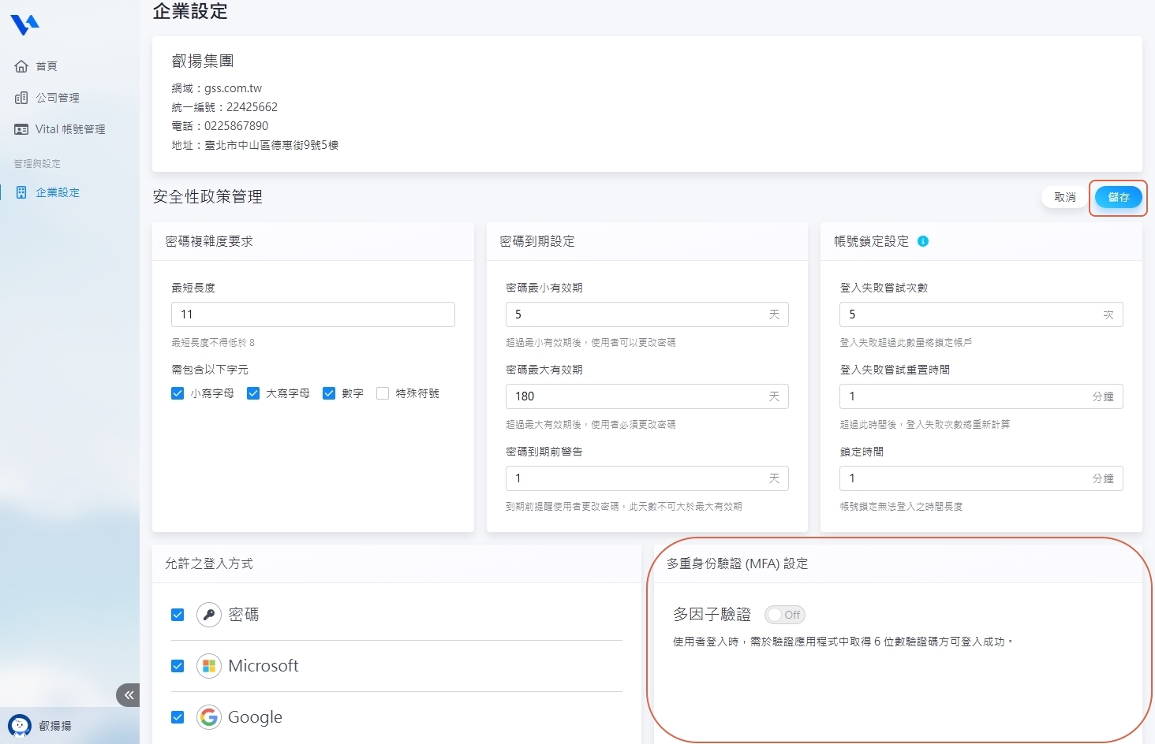Image resolution: width=1155 pixels, height=744 pixels.
Task: Uncheck the 大寫字母 checkbox
Action: (253, 393)
